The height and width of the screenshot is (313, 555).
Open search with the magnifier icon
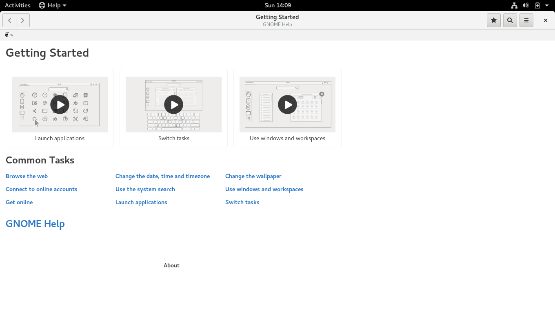click(x=510, y=20)
